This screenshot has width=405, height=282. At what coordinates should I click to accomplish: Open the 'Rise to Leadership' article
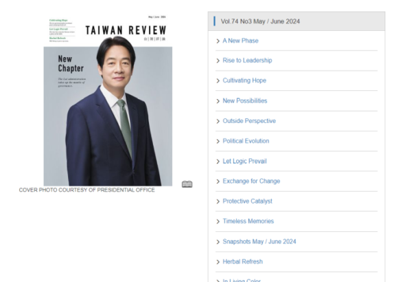247,61
